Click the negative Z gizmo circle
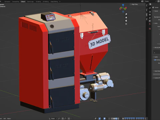160x120 pixels. point(123,12)
